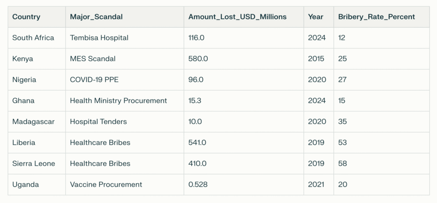Click the Sierra Leone country cell
This screenshot has width=437, height=203.
click(34, 163)
